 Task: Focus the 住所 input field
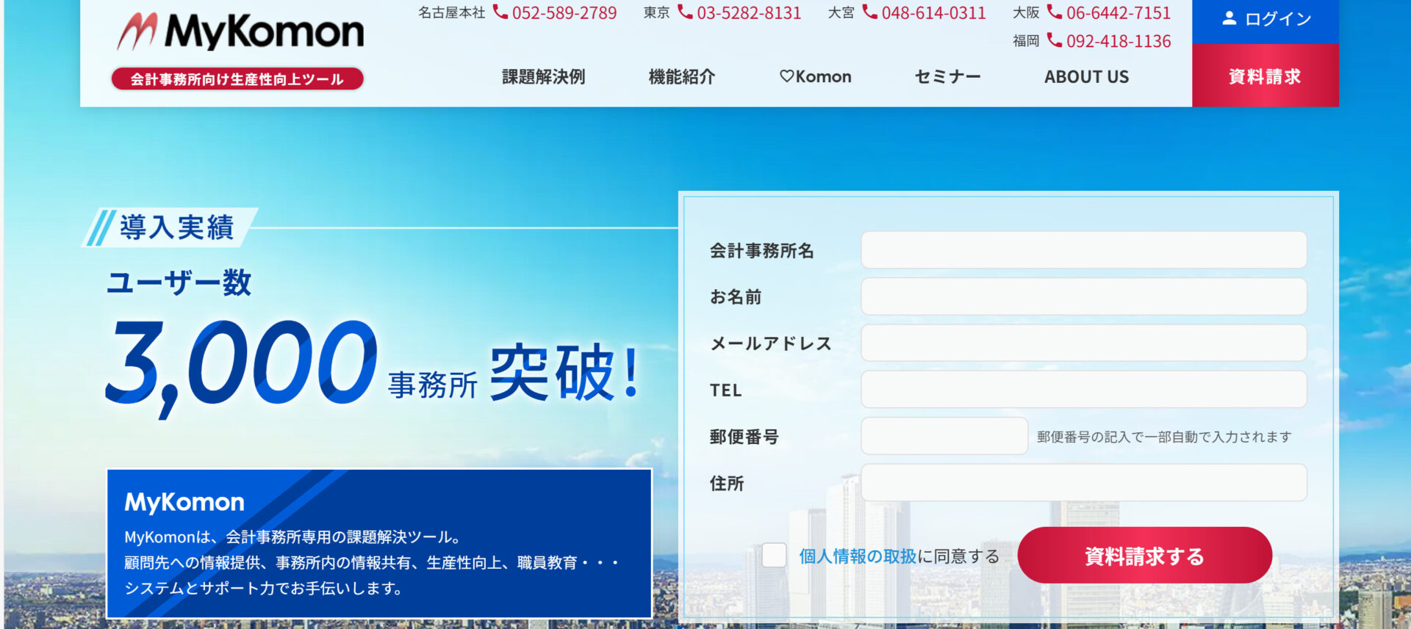pos(1083,482)
